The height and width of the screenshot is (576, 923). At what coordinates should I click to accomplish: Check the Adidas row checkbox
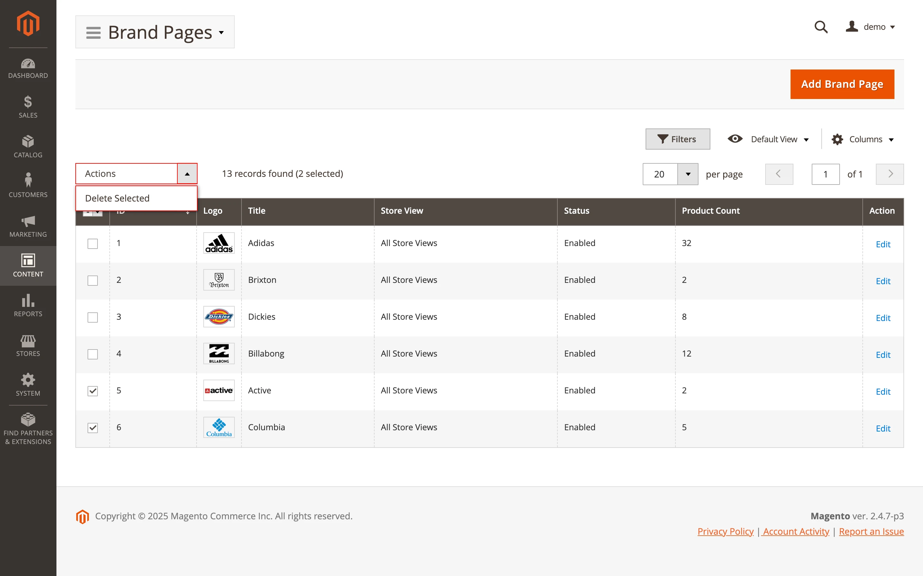point(93,243)
